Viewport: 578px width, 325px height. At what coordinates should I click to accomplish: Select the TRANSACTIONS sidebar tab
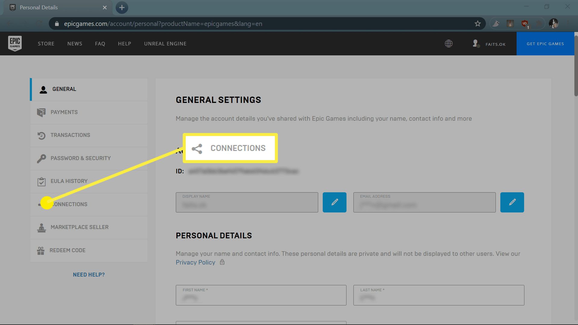pyautogui.click(x=89, y=135)
